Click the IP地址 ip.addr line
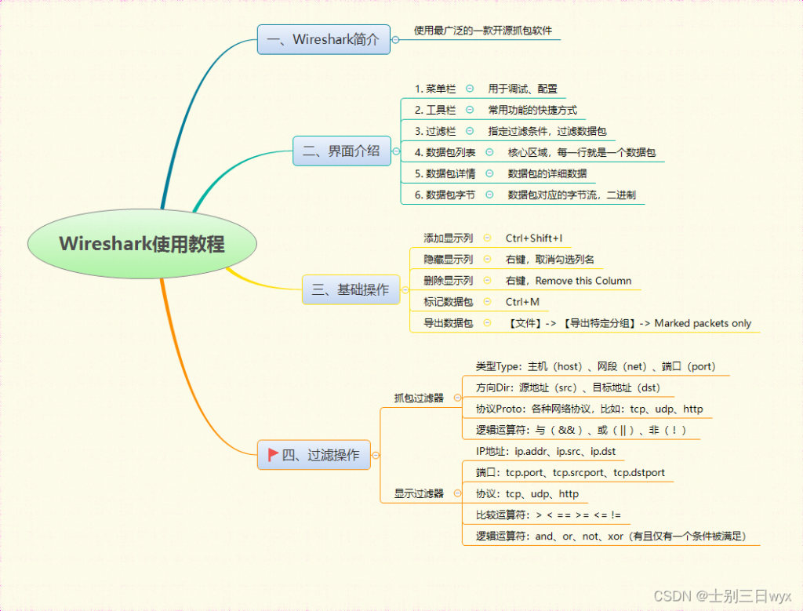Viewport: 803px width, 611px height. (x=546, y=451)
